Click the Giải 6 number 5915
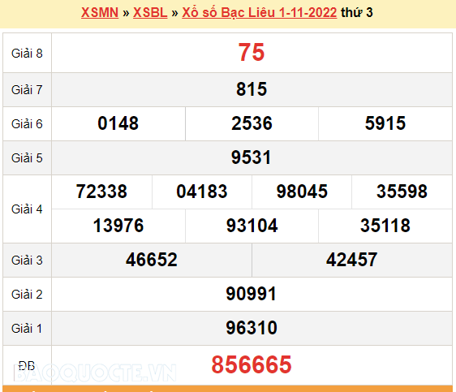The height and width of the screenshot is (392, 456). click(x=385, y=123)
